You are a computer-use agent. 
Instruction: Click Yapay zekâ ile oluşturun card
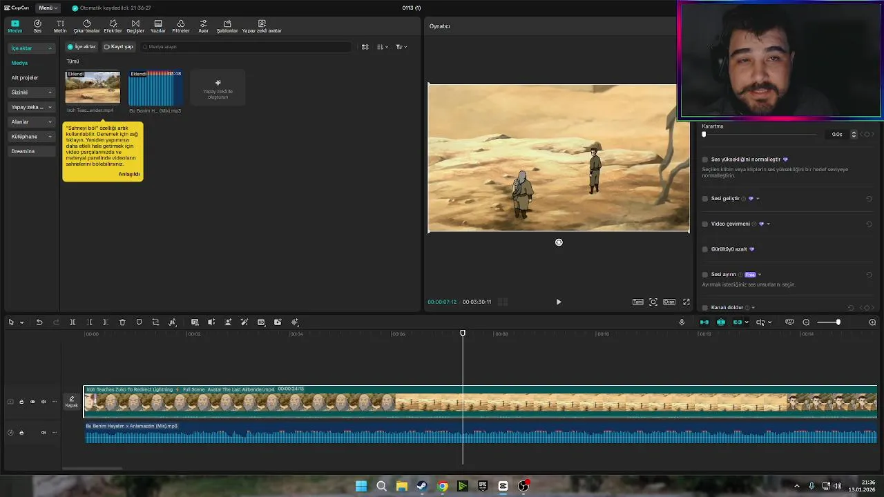pos(218,89)
